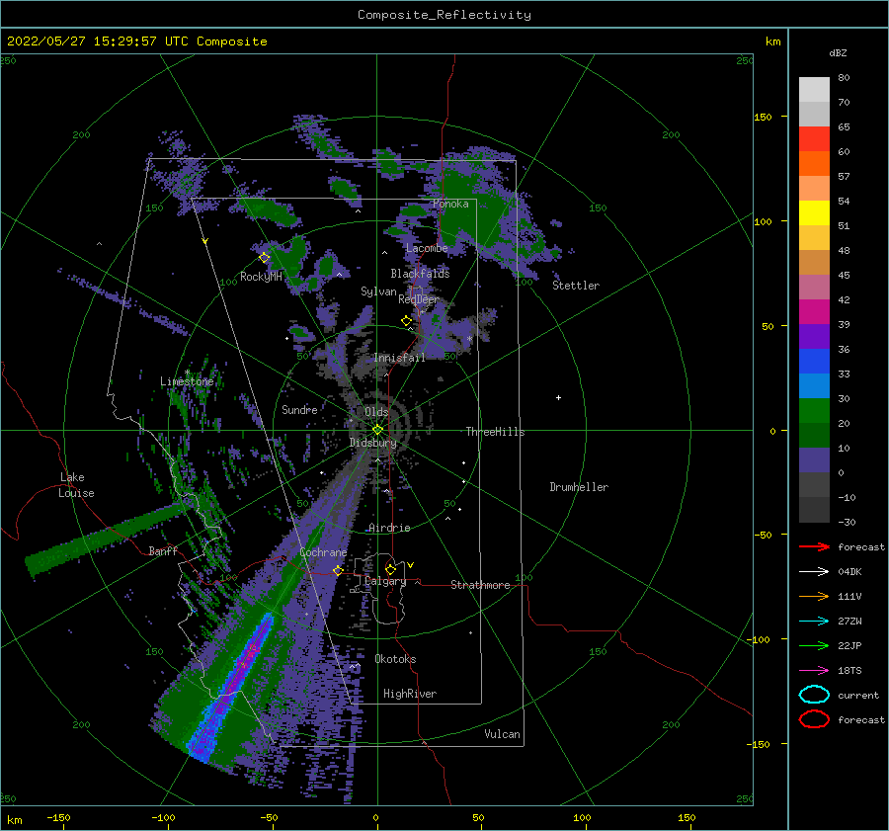889x831 pixels.
Task: Click the Limestone label
Action: click(187, 381)
